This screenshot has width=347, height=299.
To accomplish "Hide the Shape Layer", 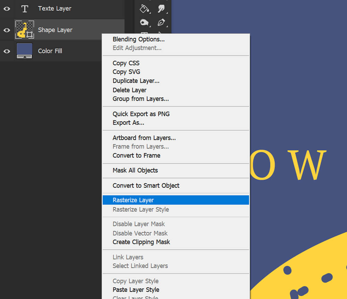I will 6,30.
